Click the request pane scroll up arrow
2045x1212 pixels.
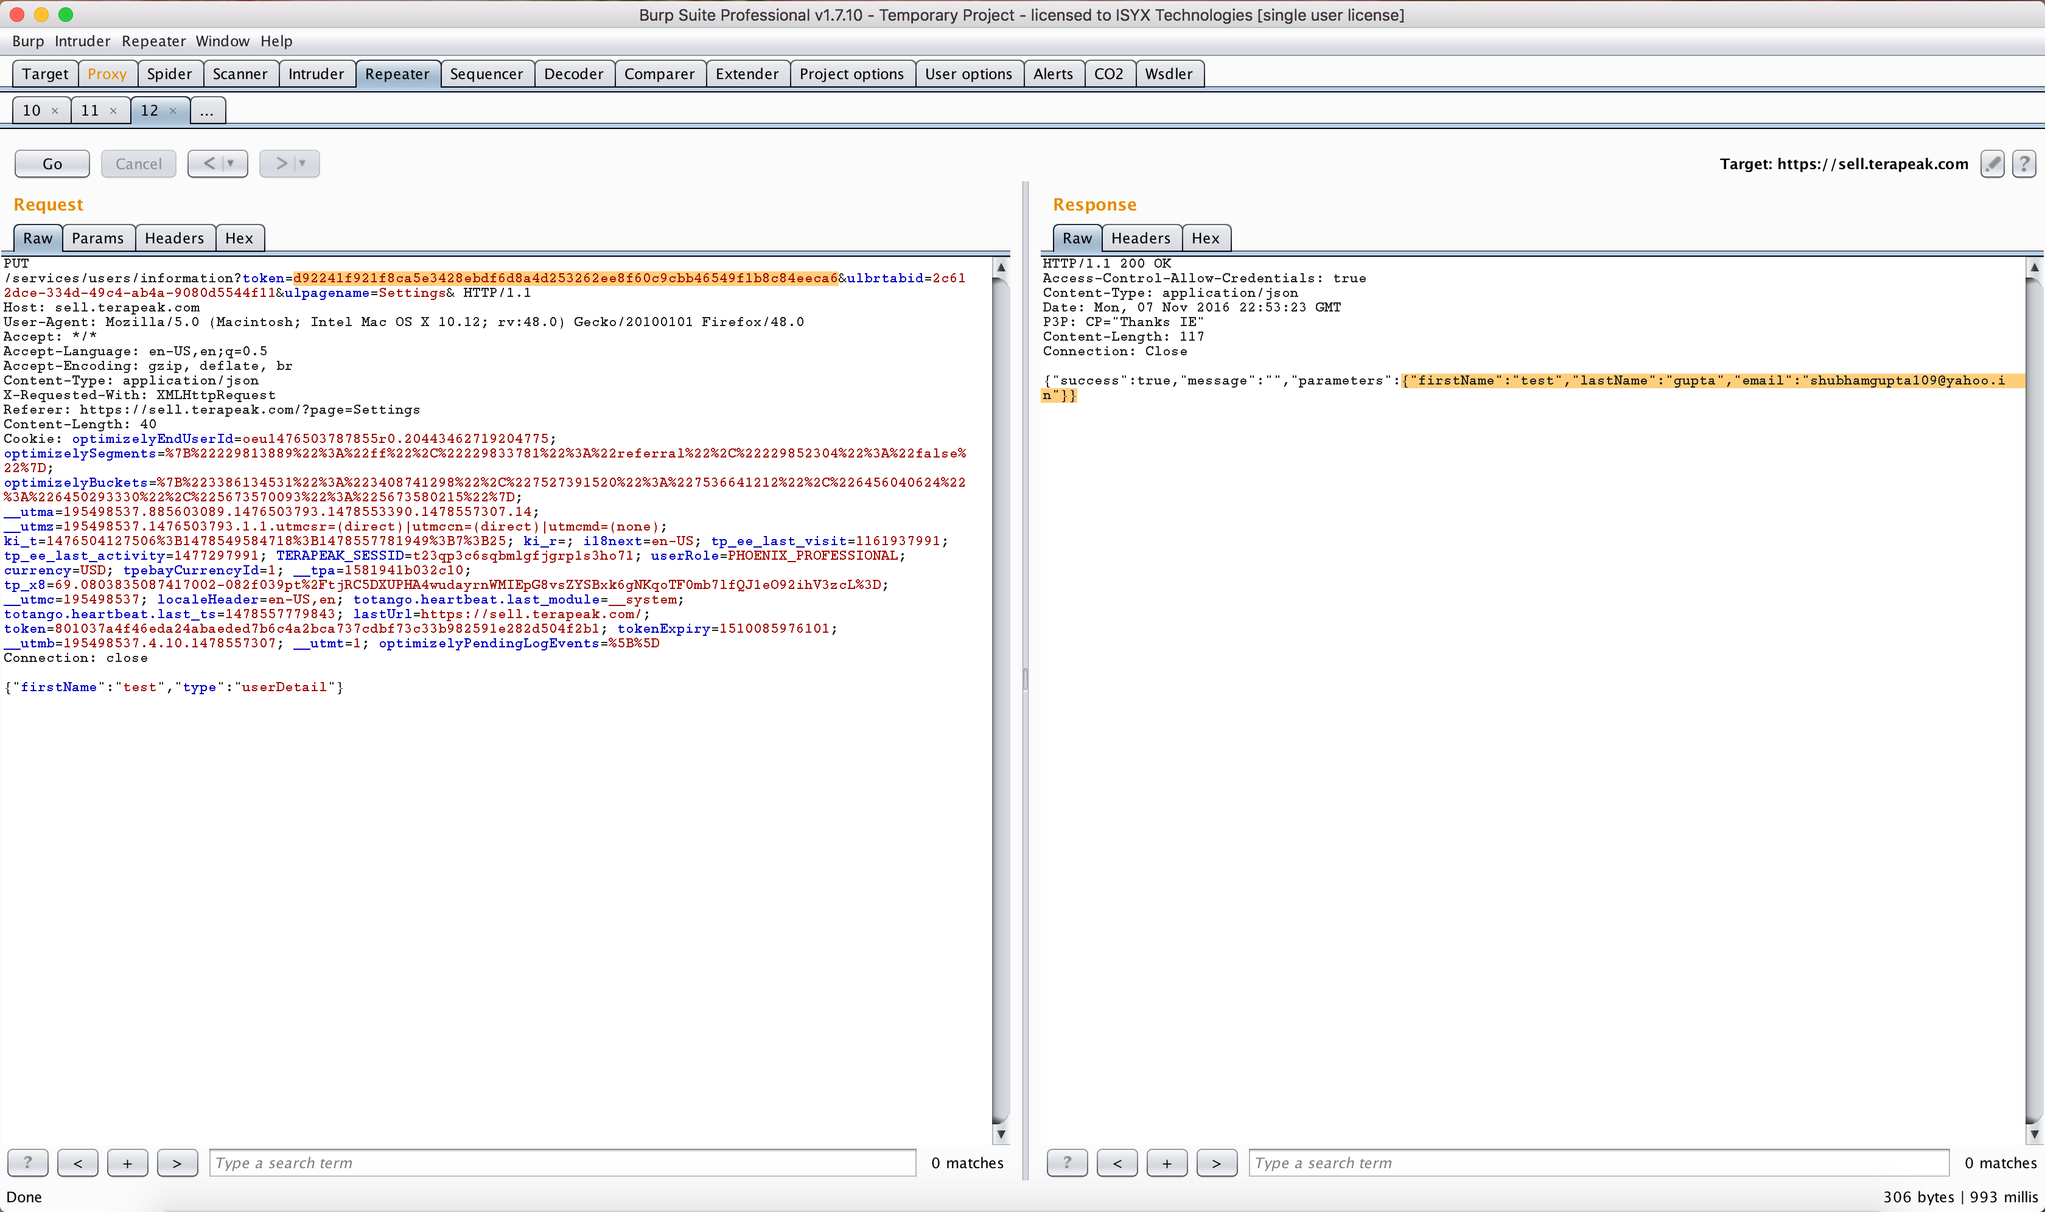click(1001, 267)
